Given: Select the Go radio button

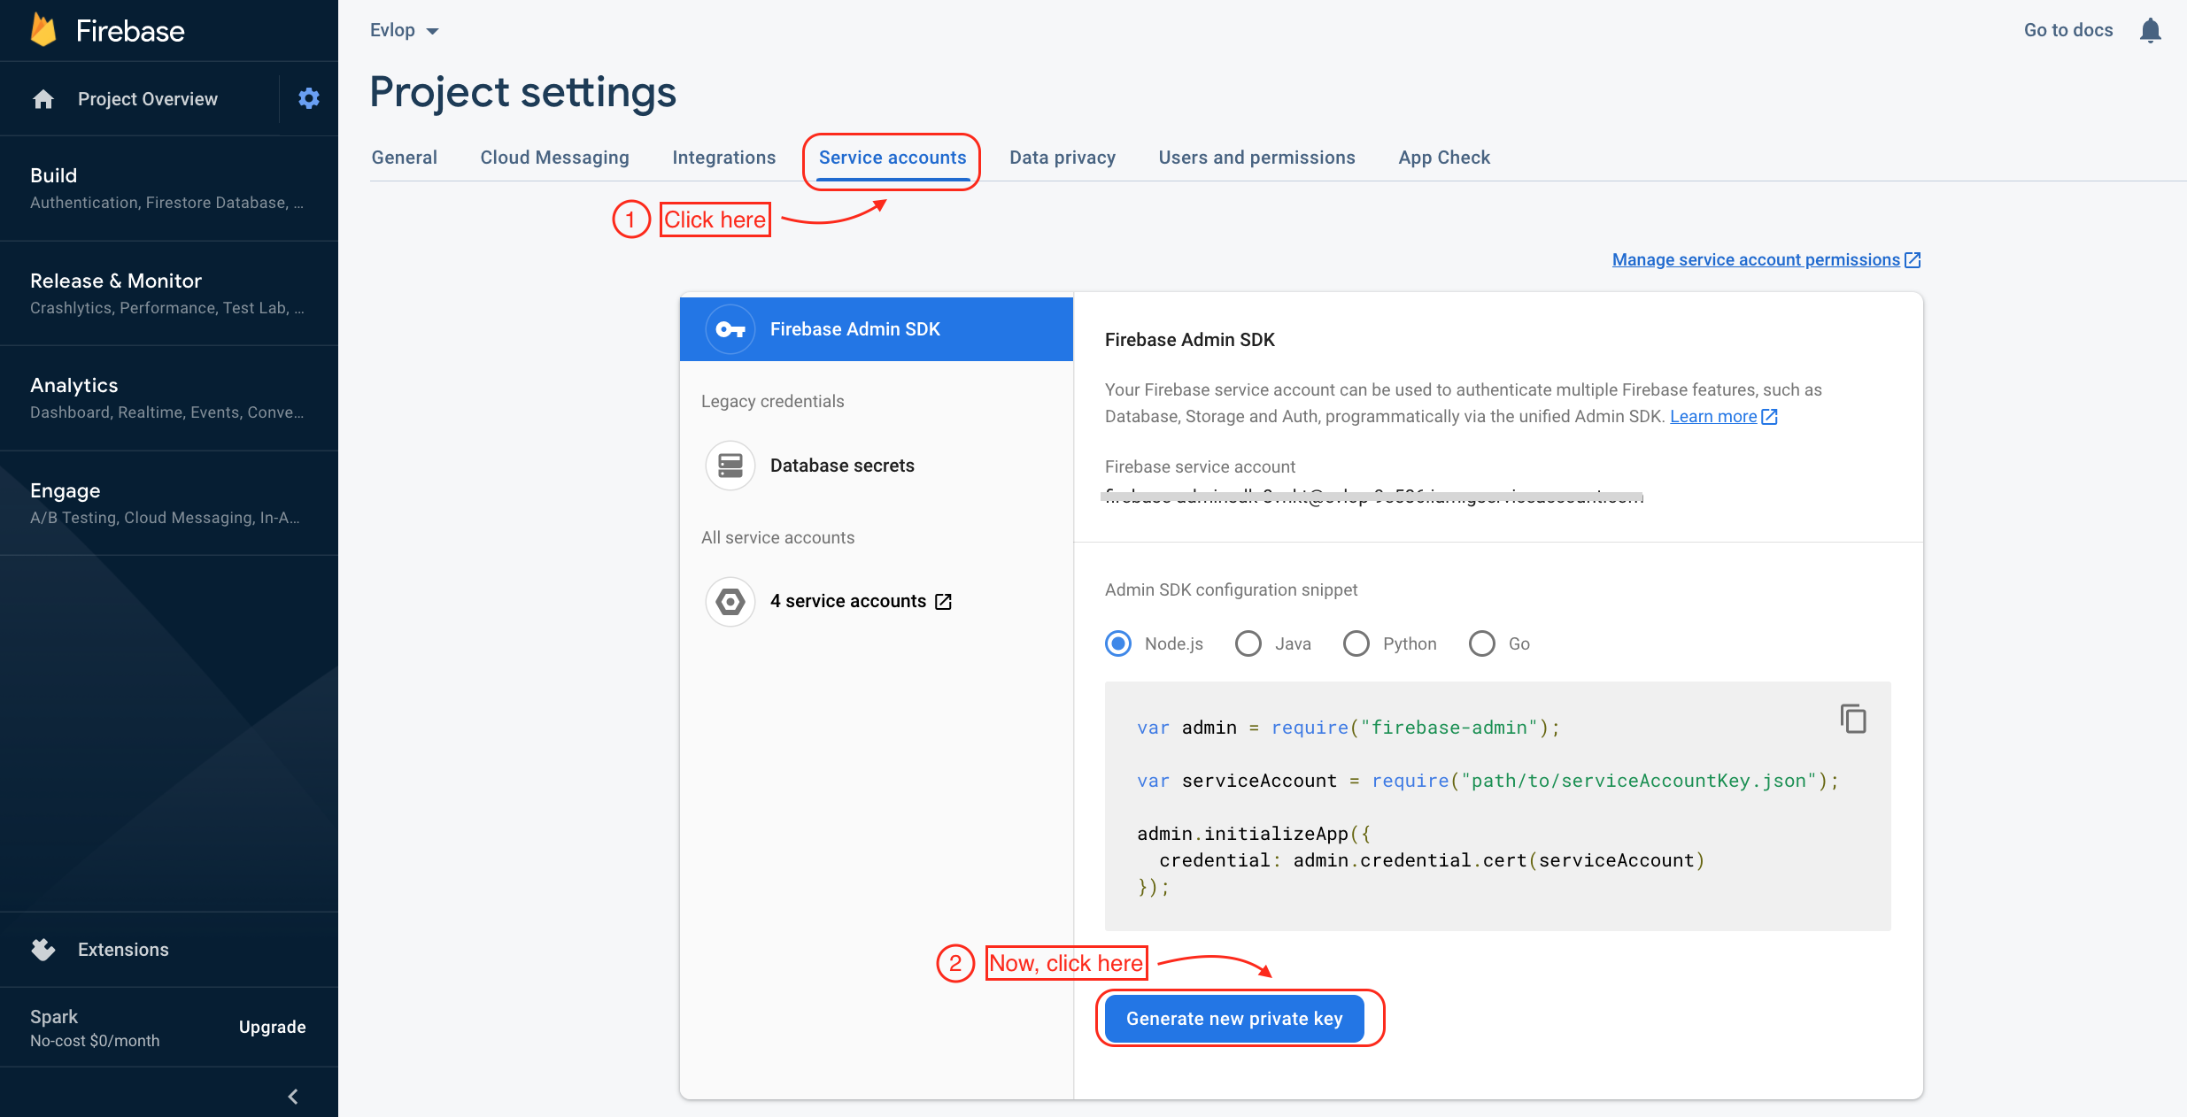Looking at the screenshot, I should pos(1482,643).
